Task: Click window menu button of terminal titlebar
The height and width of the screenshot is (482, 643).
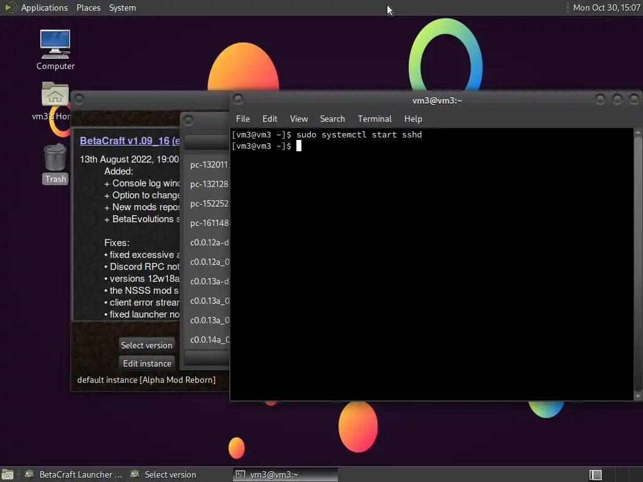Action: point(238,99)
